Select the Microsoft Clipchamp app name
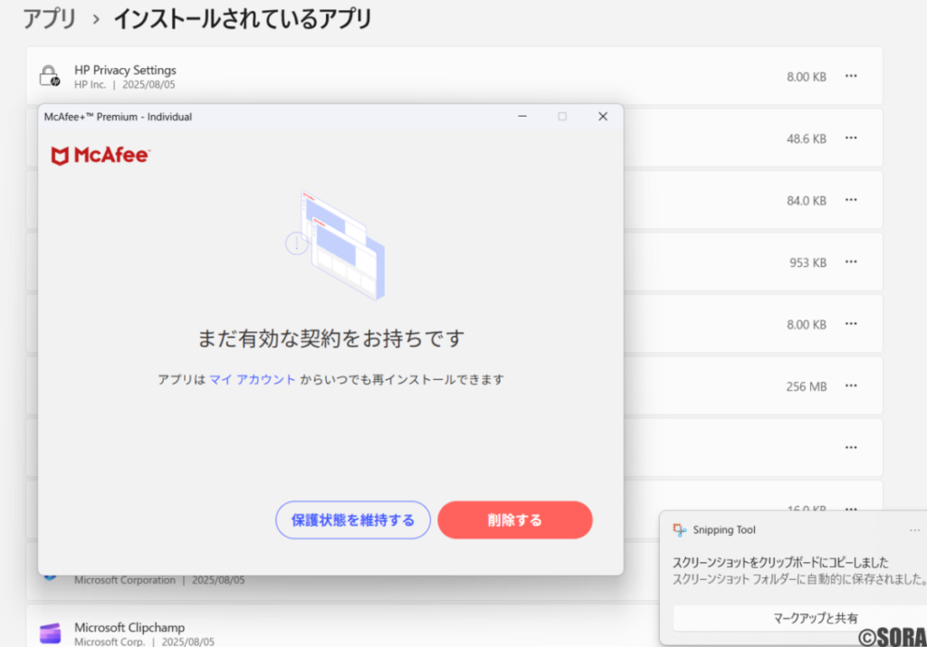 [x=129, y=627]
